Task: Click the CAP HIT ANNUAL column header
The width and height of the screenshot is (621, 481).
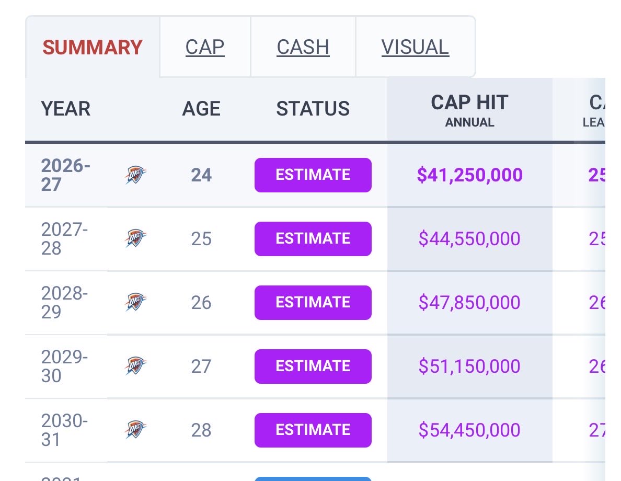Action: point(470,110)
